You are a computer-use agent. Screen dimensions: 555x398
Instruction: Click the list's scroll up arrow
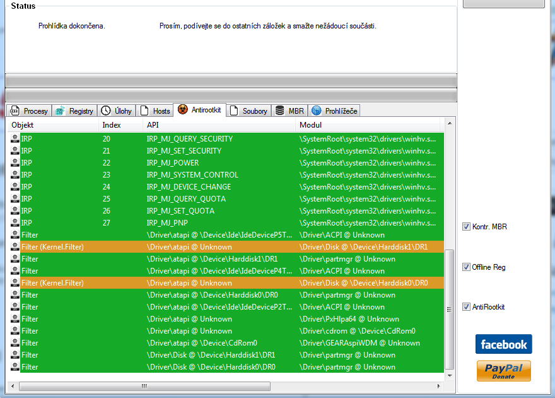point(450,123)
